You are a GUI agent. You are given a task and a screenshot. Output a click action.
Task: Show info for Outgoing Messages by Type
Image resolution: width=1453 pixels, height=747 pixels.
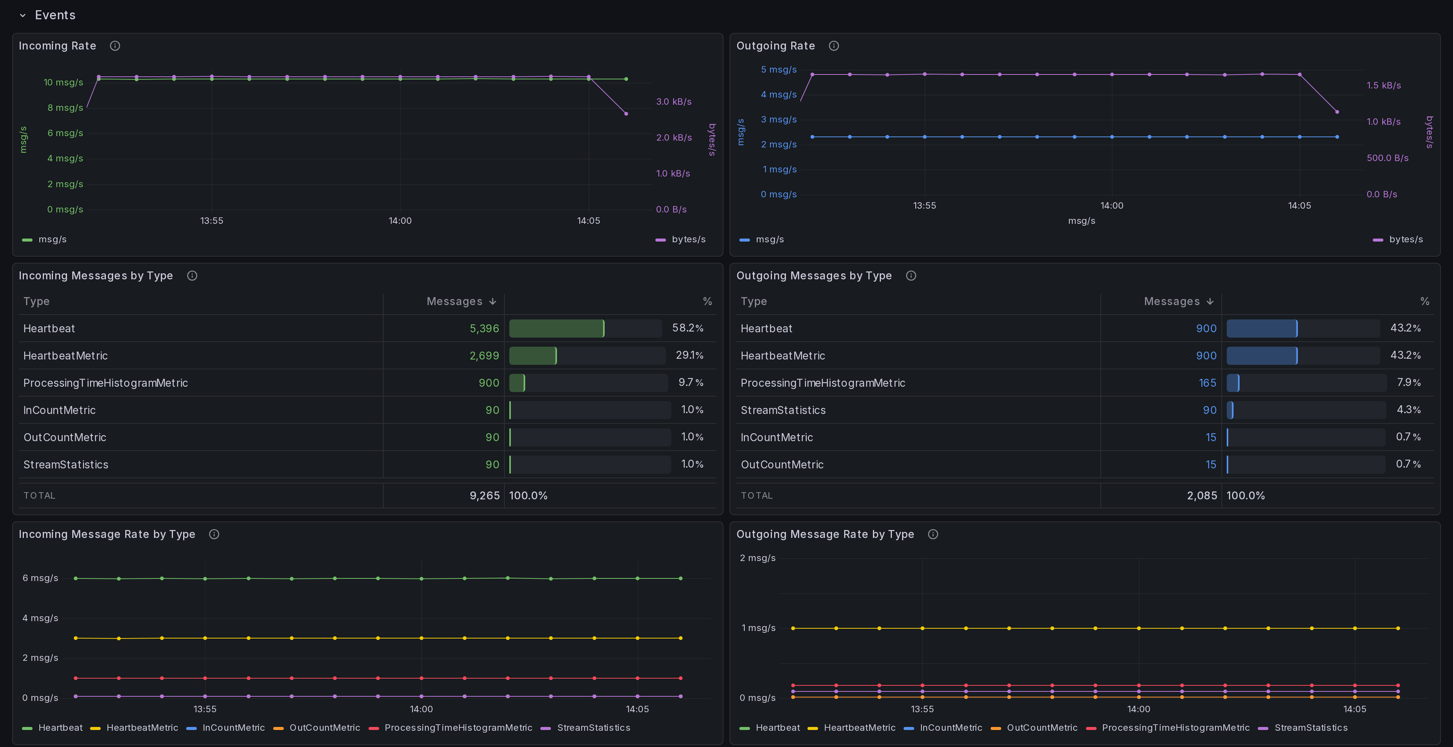(911, 276)
